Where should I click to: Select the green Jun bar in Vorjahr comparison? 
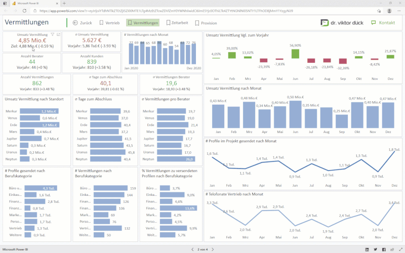coord(296,53)
